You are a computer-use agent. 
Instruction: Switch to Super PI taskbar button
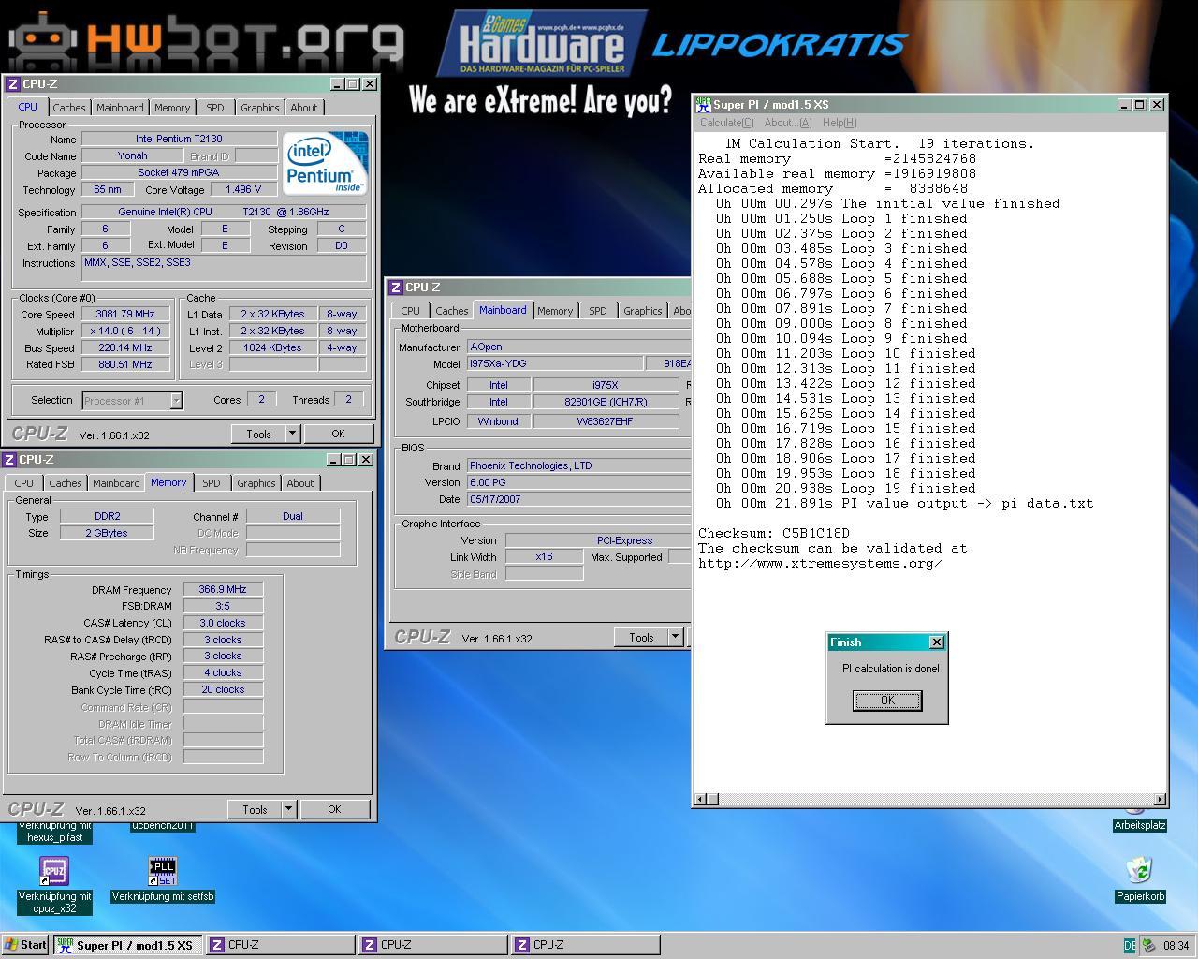[x=127, y=945]
